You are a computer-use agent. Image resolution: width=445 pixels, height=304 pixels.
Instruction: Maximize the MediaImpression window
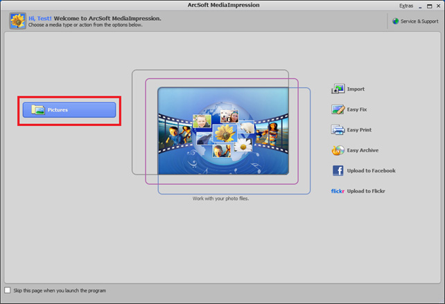(429, 6)
